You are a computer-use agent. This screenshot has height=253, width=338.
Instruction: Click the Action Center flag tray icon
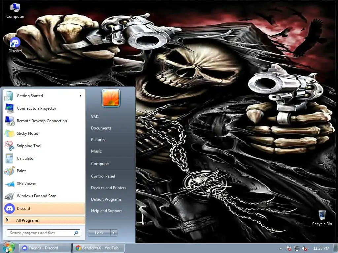point(288,248)
